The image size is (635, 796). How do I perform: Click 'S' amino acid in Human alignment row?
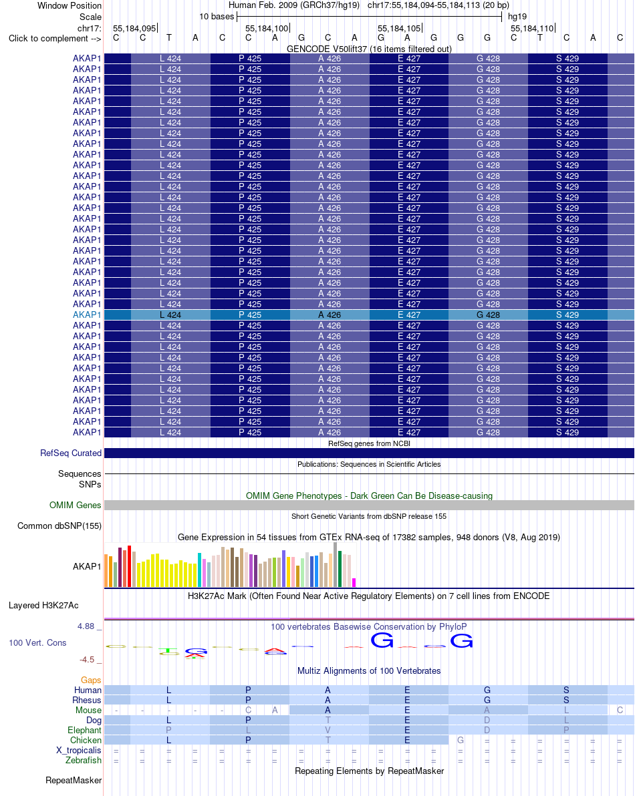[566, 690]
